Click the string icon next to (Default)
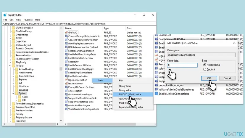 click(66, 33)
